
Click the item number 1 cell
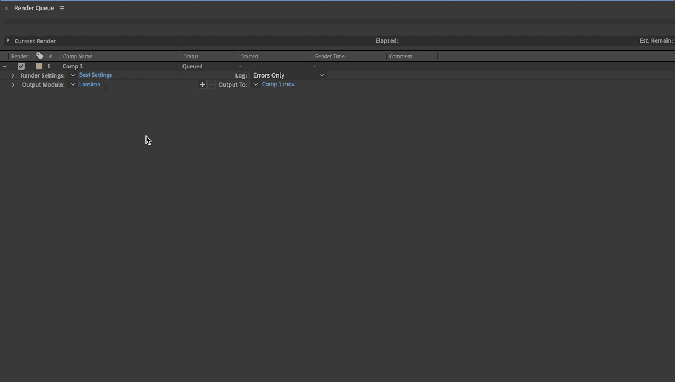(x=48, y=66)
